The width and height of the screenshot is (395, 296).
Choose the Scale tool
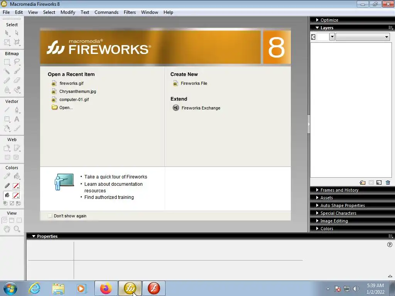[x=7, y=42]
